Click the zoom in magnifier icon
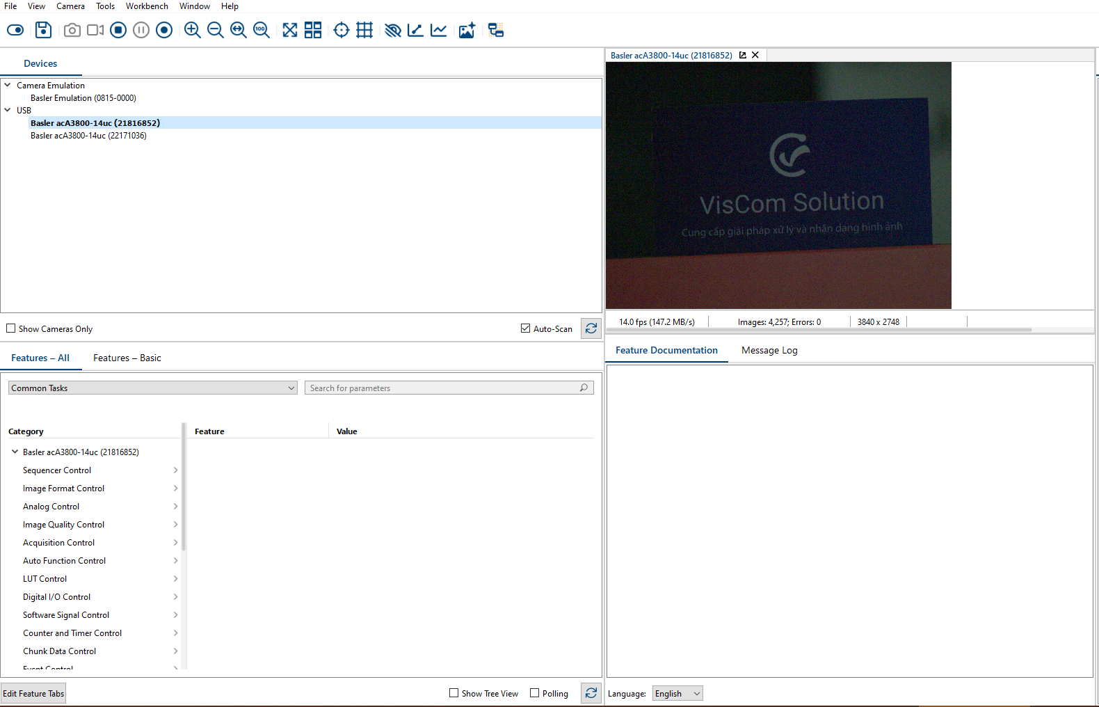The height and width of the screenshot is (707, 1099). click(x=192, y=30)
